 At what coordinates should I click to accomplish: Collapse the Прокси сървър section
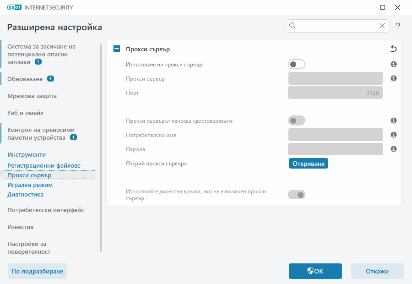point(116,49)
